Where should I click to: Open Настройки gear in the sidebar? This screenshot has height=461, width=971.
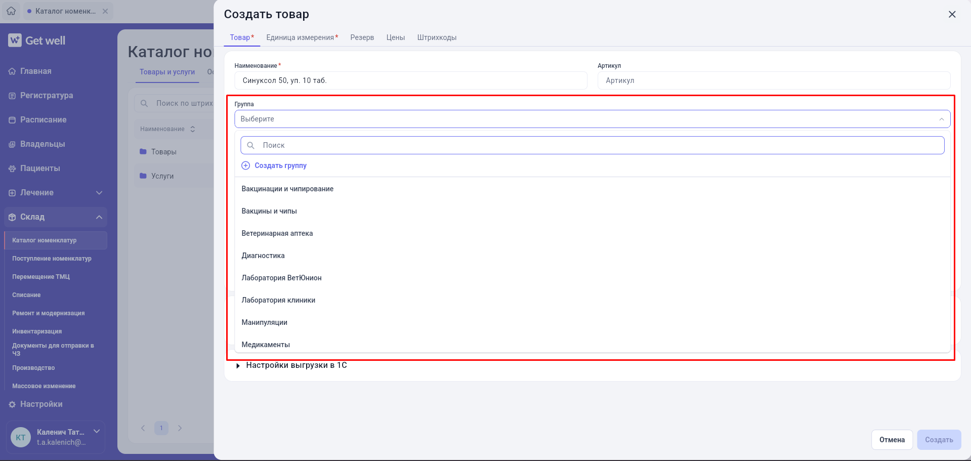coord(12,404)
